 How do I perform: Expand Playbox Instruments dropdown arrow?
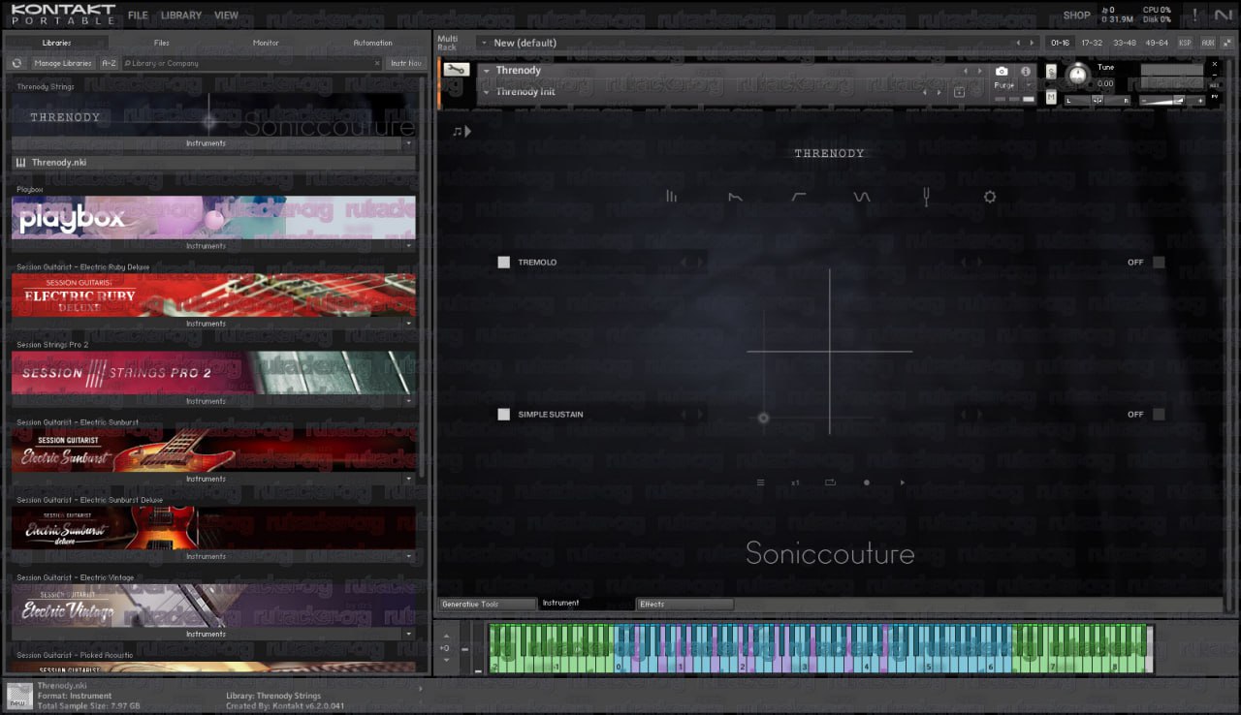(x=408, y=246)
